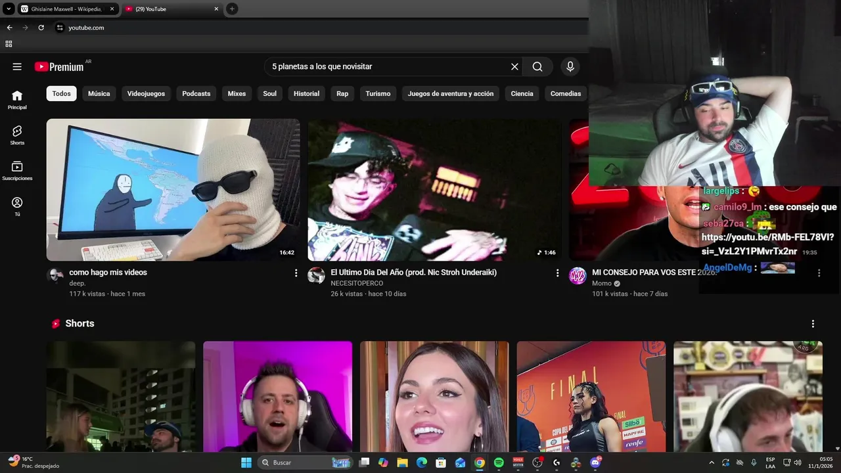Clear the search box text with X
This screenshot has width=841, height=473.
click(514, 66)
